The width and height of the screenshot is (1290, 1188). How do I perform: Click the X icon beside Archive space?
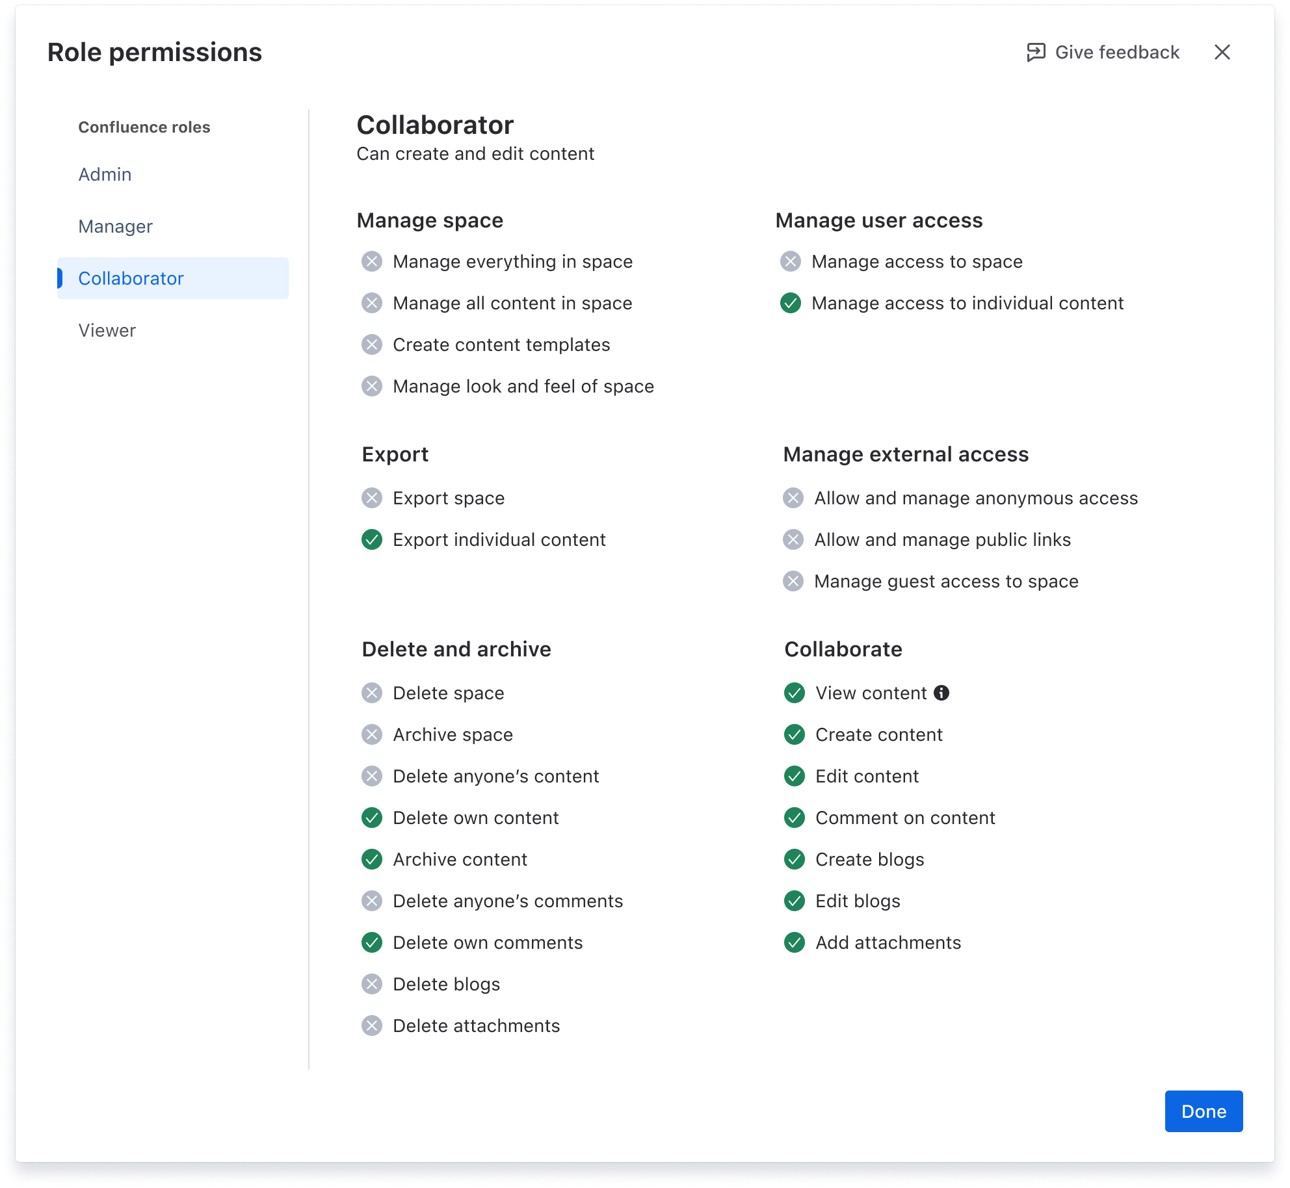coord(371,734)
